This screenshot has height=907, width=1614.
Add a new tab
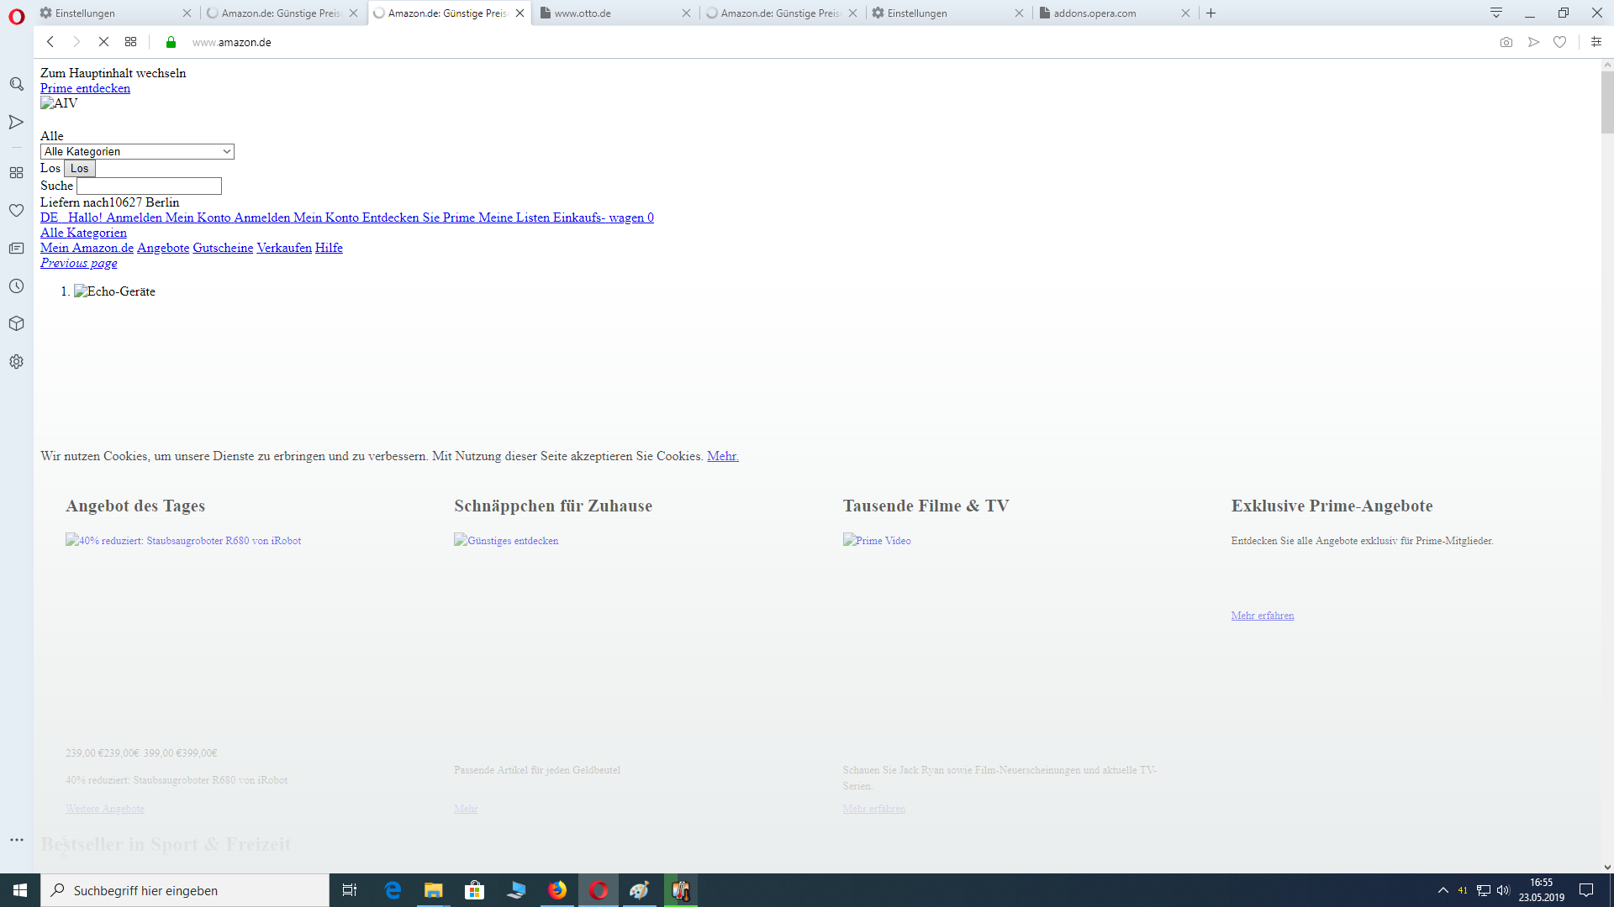(x=1210, y=13)
